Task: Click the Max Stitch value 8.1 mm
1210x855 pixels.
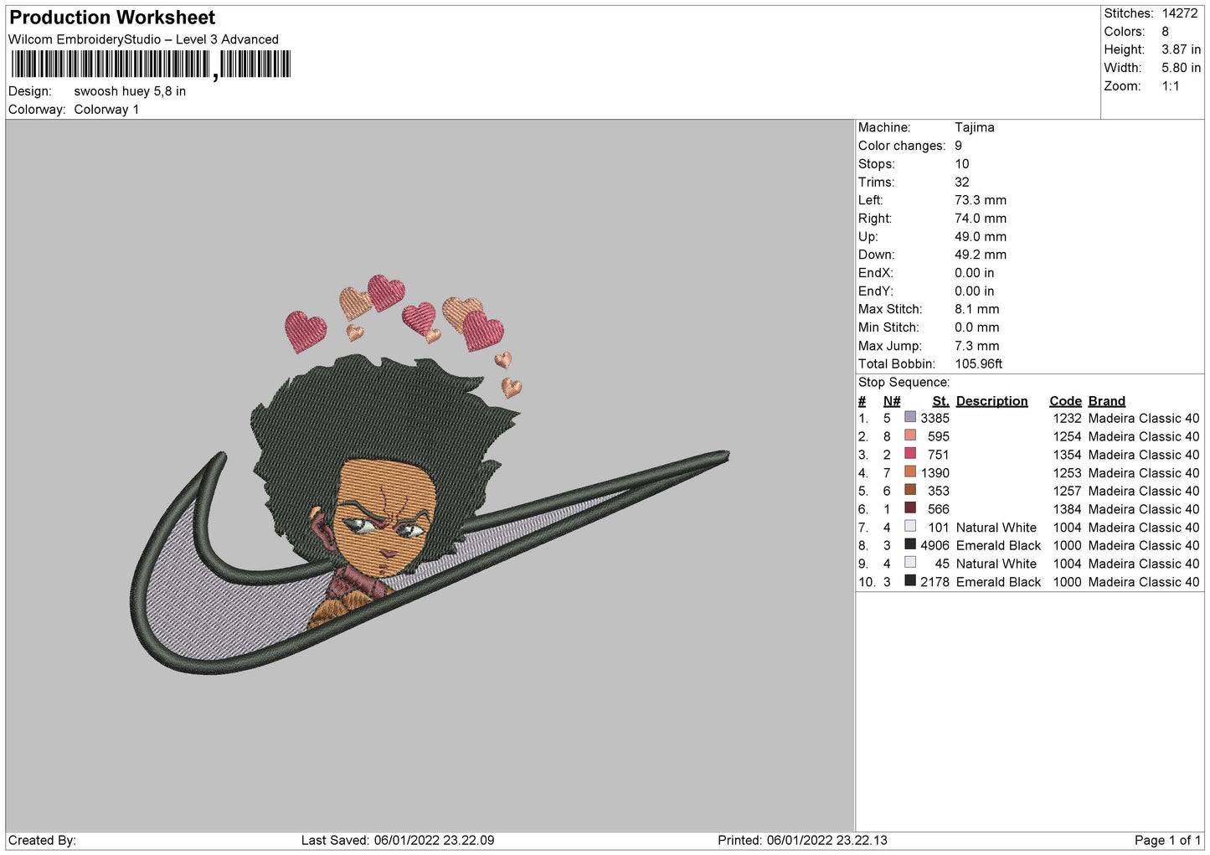Action: (x=977, y=309)
